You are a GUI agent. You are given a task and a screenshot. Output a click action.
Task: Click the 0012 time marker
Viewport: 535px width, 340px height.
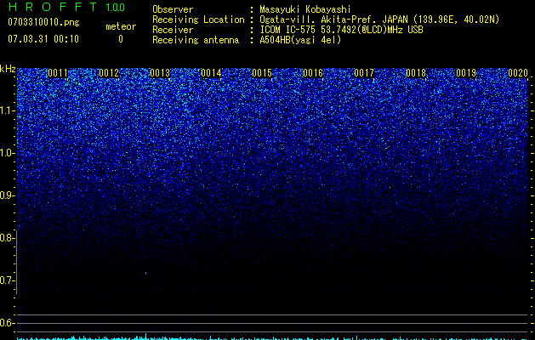[109, 73]
